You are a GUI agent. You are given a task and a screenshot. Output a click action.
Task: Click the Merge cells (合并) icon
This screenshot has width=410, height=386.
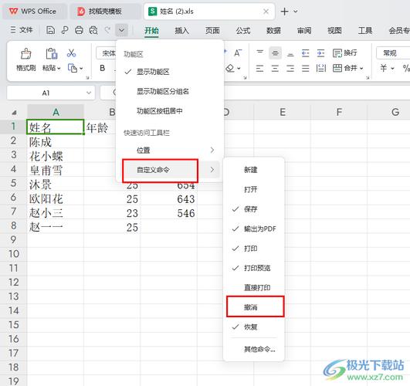click(x=337, y=68)
